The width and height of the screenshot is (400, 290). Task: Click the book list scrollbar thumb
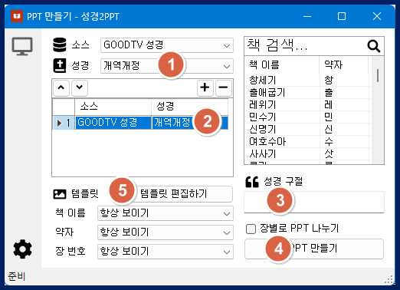(x=378, y=75)
